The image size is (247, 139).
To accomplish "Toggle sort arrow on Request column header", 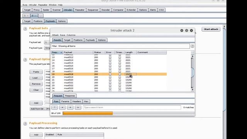I will [x=61, y=53].
